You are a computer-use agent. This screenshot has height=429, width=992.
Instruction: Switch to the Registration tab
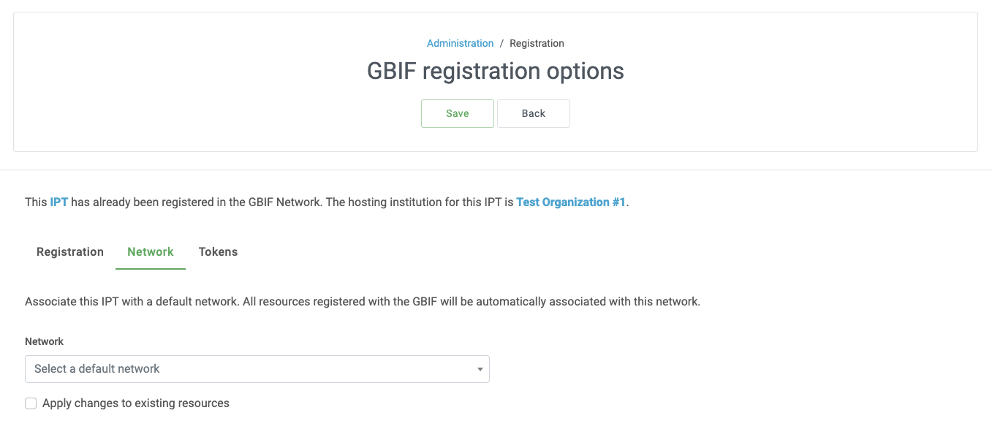(x=69, y=251)
